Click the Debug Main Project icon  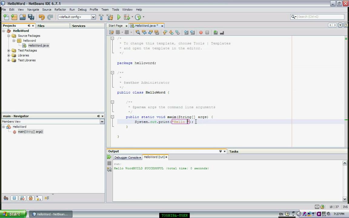pyautogui.click(x=127, y=17)
